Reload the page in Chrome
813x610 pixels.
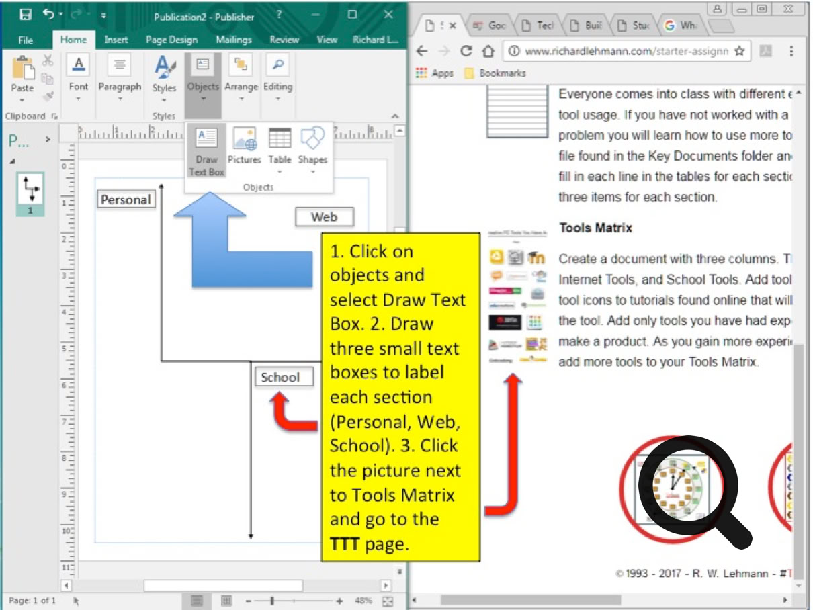point(466,51)
